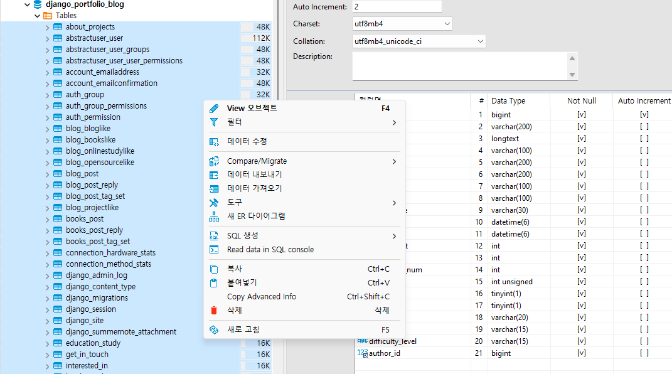Click the 필터 funnel icon
672x374 pixels.
click(214, 122)
